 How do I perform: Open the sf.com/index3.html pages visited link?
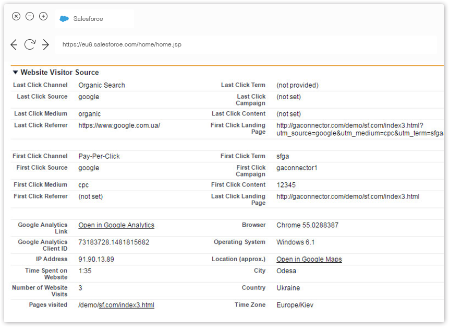click(126, 305)
